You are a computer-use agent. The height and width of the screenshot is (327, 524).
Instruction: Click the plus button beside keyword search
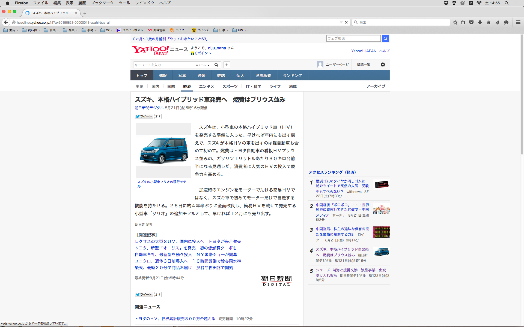tap(227, 65)
